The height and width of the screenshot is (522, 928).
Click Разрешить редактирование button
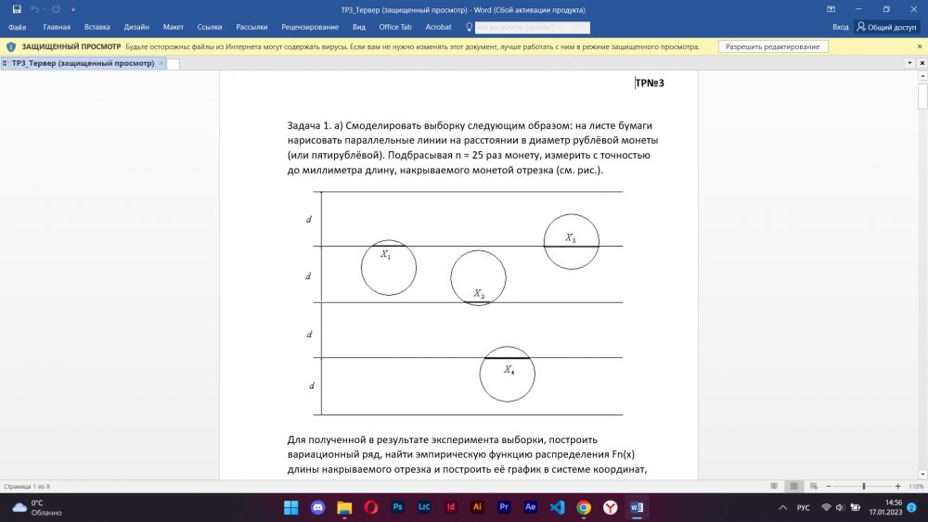coord(773,46)
